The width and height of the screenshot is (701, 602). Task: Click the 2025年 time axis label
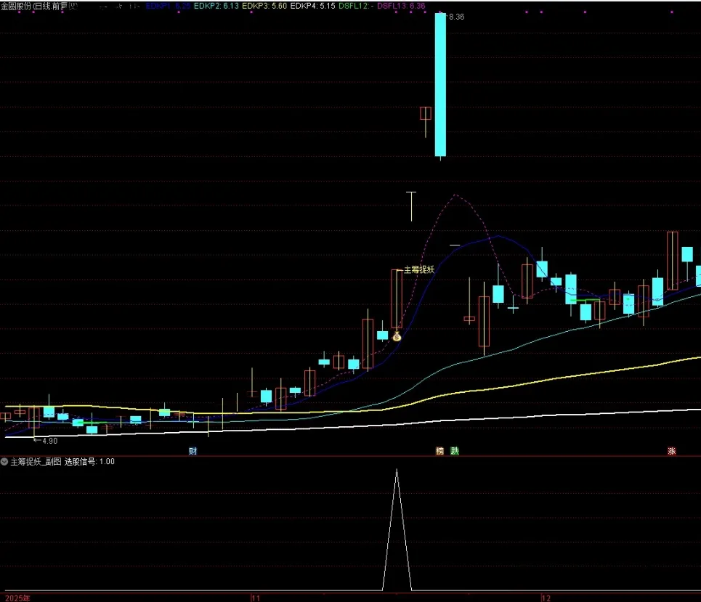(x=17, y=598)
